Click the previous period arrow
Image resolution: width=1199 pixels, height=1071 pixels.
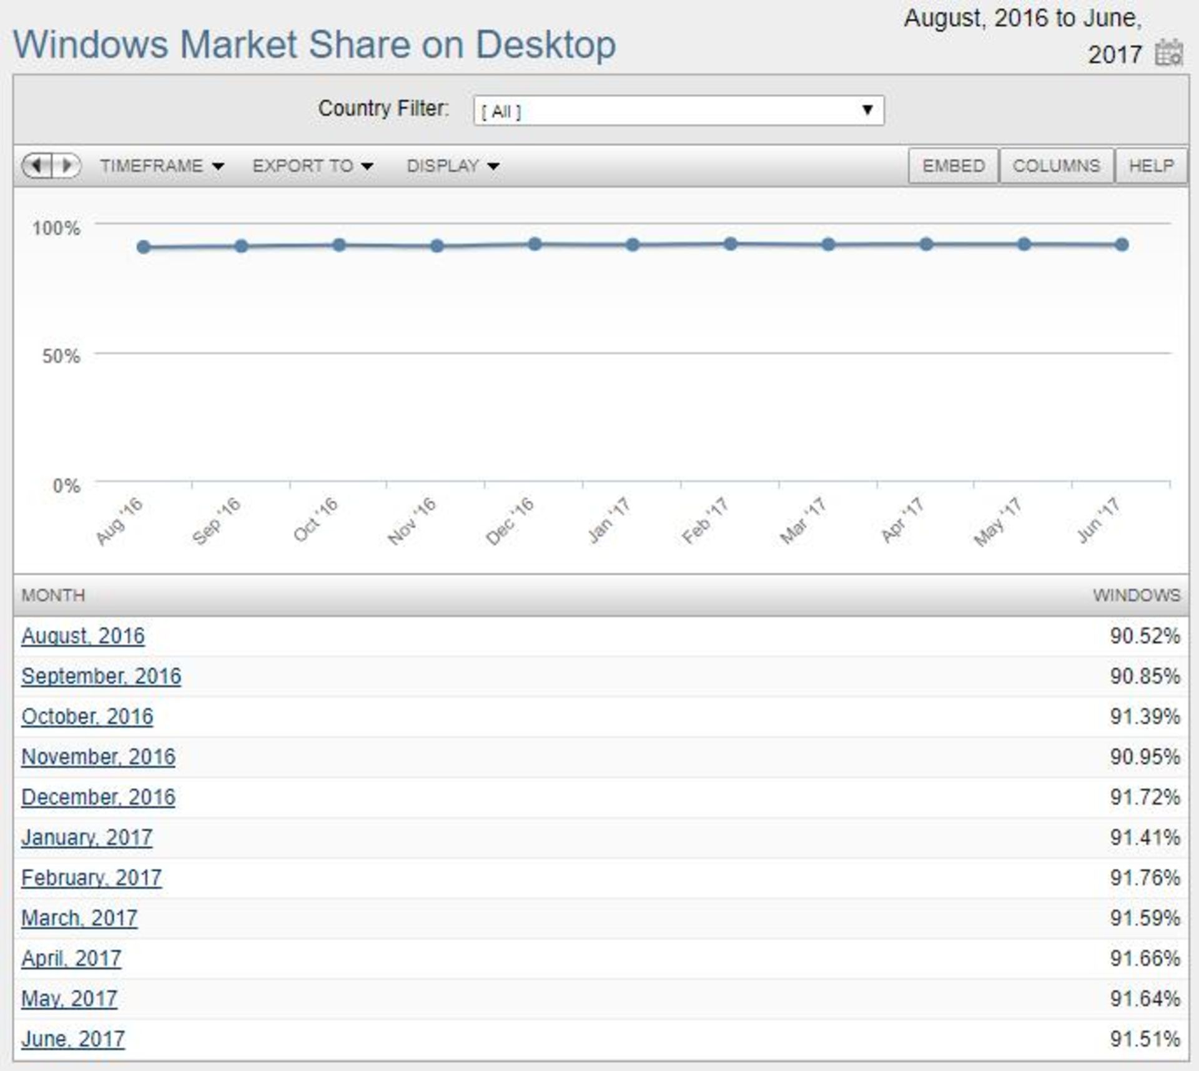point(37,165)
